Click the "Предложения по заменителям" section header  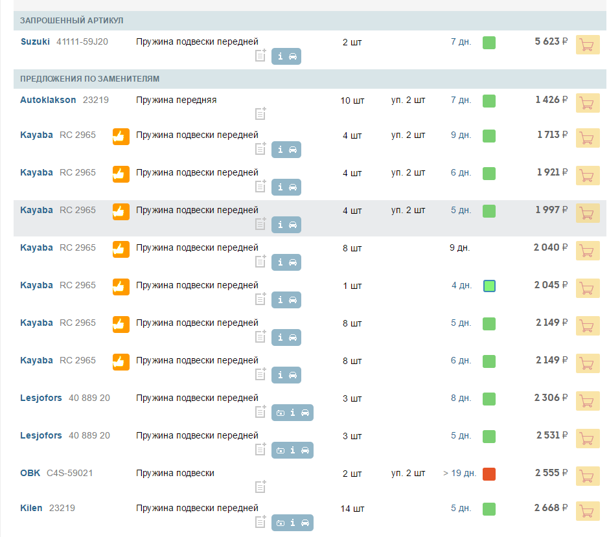89,79
